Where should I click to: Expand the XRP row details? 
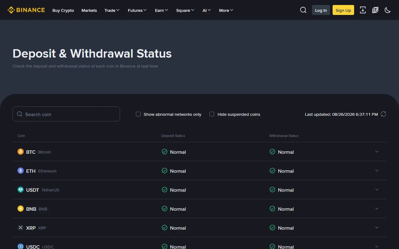[x=377, y=228]
